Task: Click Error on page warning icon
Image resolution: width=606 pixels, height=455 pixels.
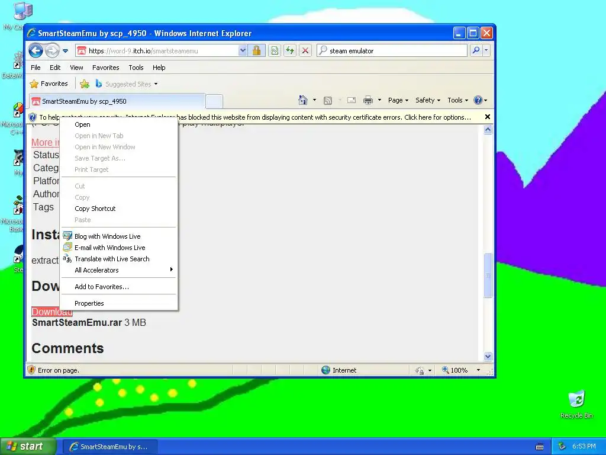Action: click(x=31, y=370)
